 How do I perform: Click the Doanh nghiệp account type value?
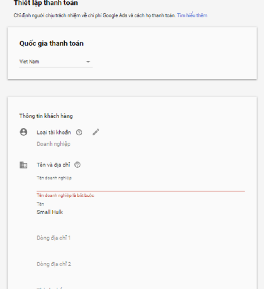click(x=53, y=144)
